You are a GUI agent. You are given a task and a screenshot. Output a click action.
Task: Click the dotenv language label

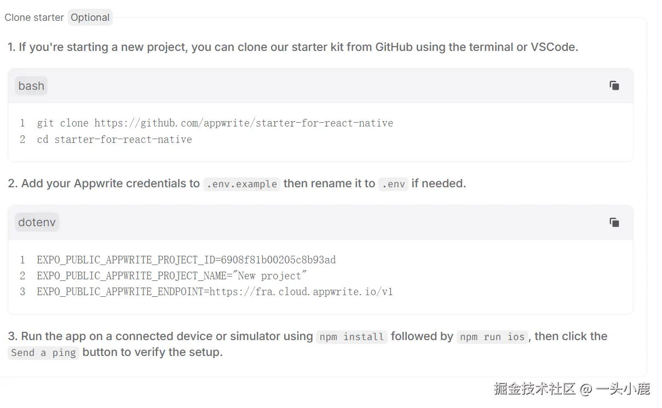coord(37,222)
